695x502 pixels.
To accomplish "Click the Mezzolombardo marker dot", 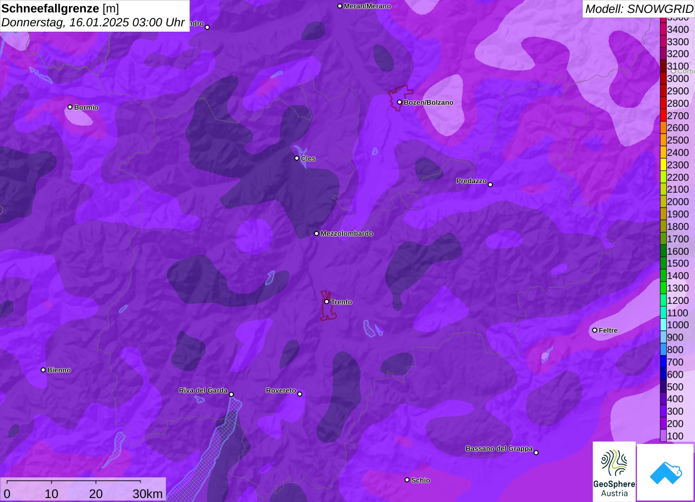I will tap(317, 233).
